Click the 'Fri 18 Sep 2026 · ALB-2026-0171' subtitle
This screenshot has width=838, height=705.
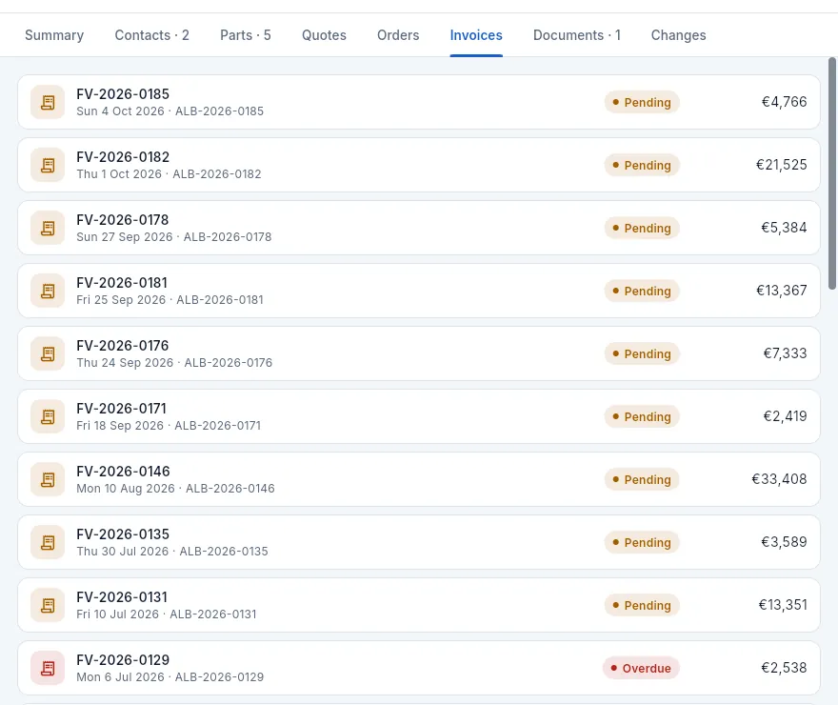coord(169,426)
